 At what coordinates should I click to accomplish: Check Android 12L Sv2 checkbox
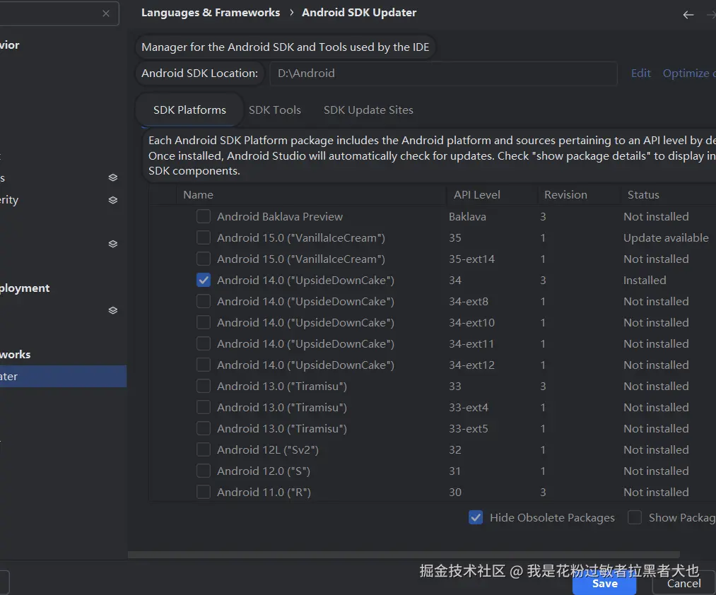pos(203,450)
